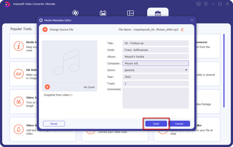Open the MV tab icon
Image resolution: width=233 pixels, height=147 pixels.
pyautogui.click(x=103, y=13)
